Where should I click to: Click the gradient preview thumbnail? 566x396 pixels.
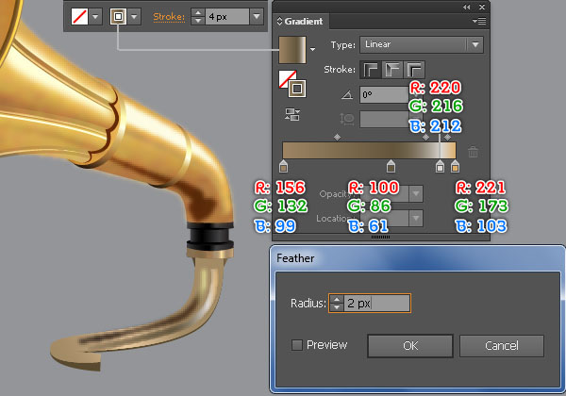click(x=292, y=50)
